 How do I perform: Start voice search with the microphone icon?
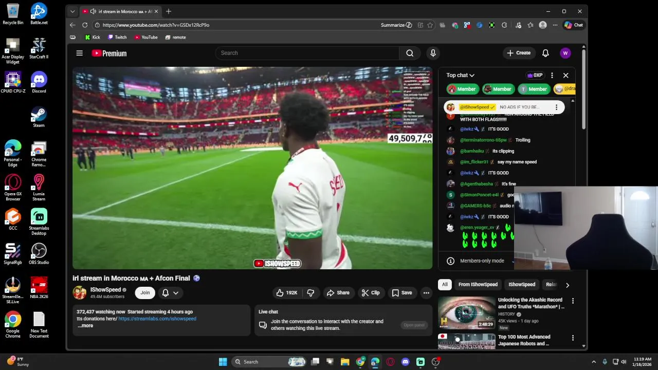pos(433,53)
